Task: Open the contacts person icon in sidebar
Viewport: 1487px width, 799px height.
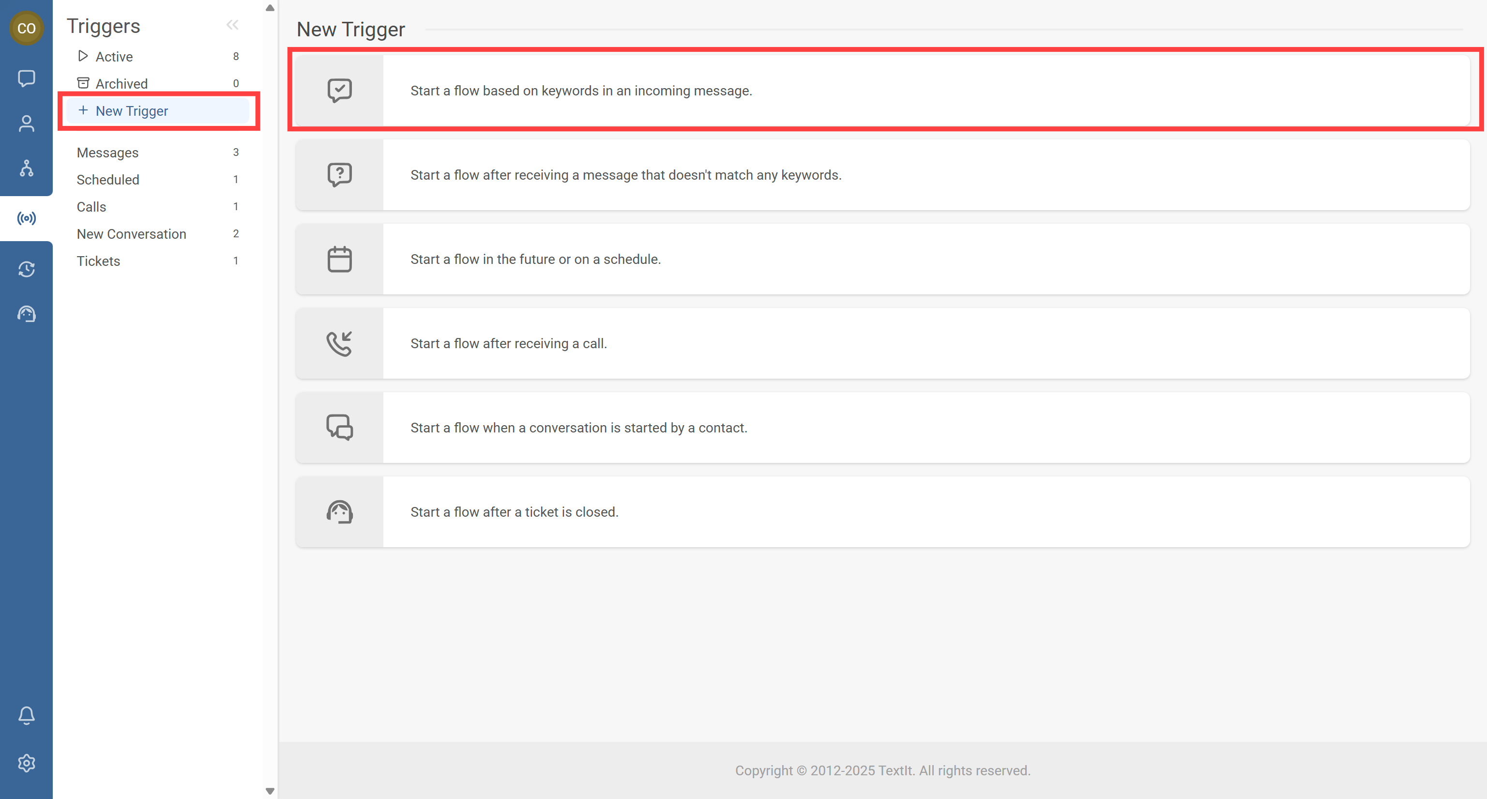Action: point(26,123)
